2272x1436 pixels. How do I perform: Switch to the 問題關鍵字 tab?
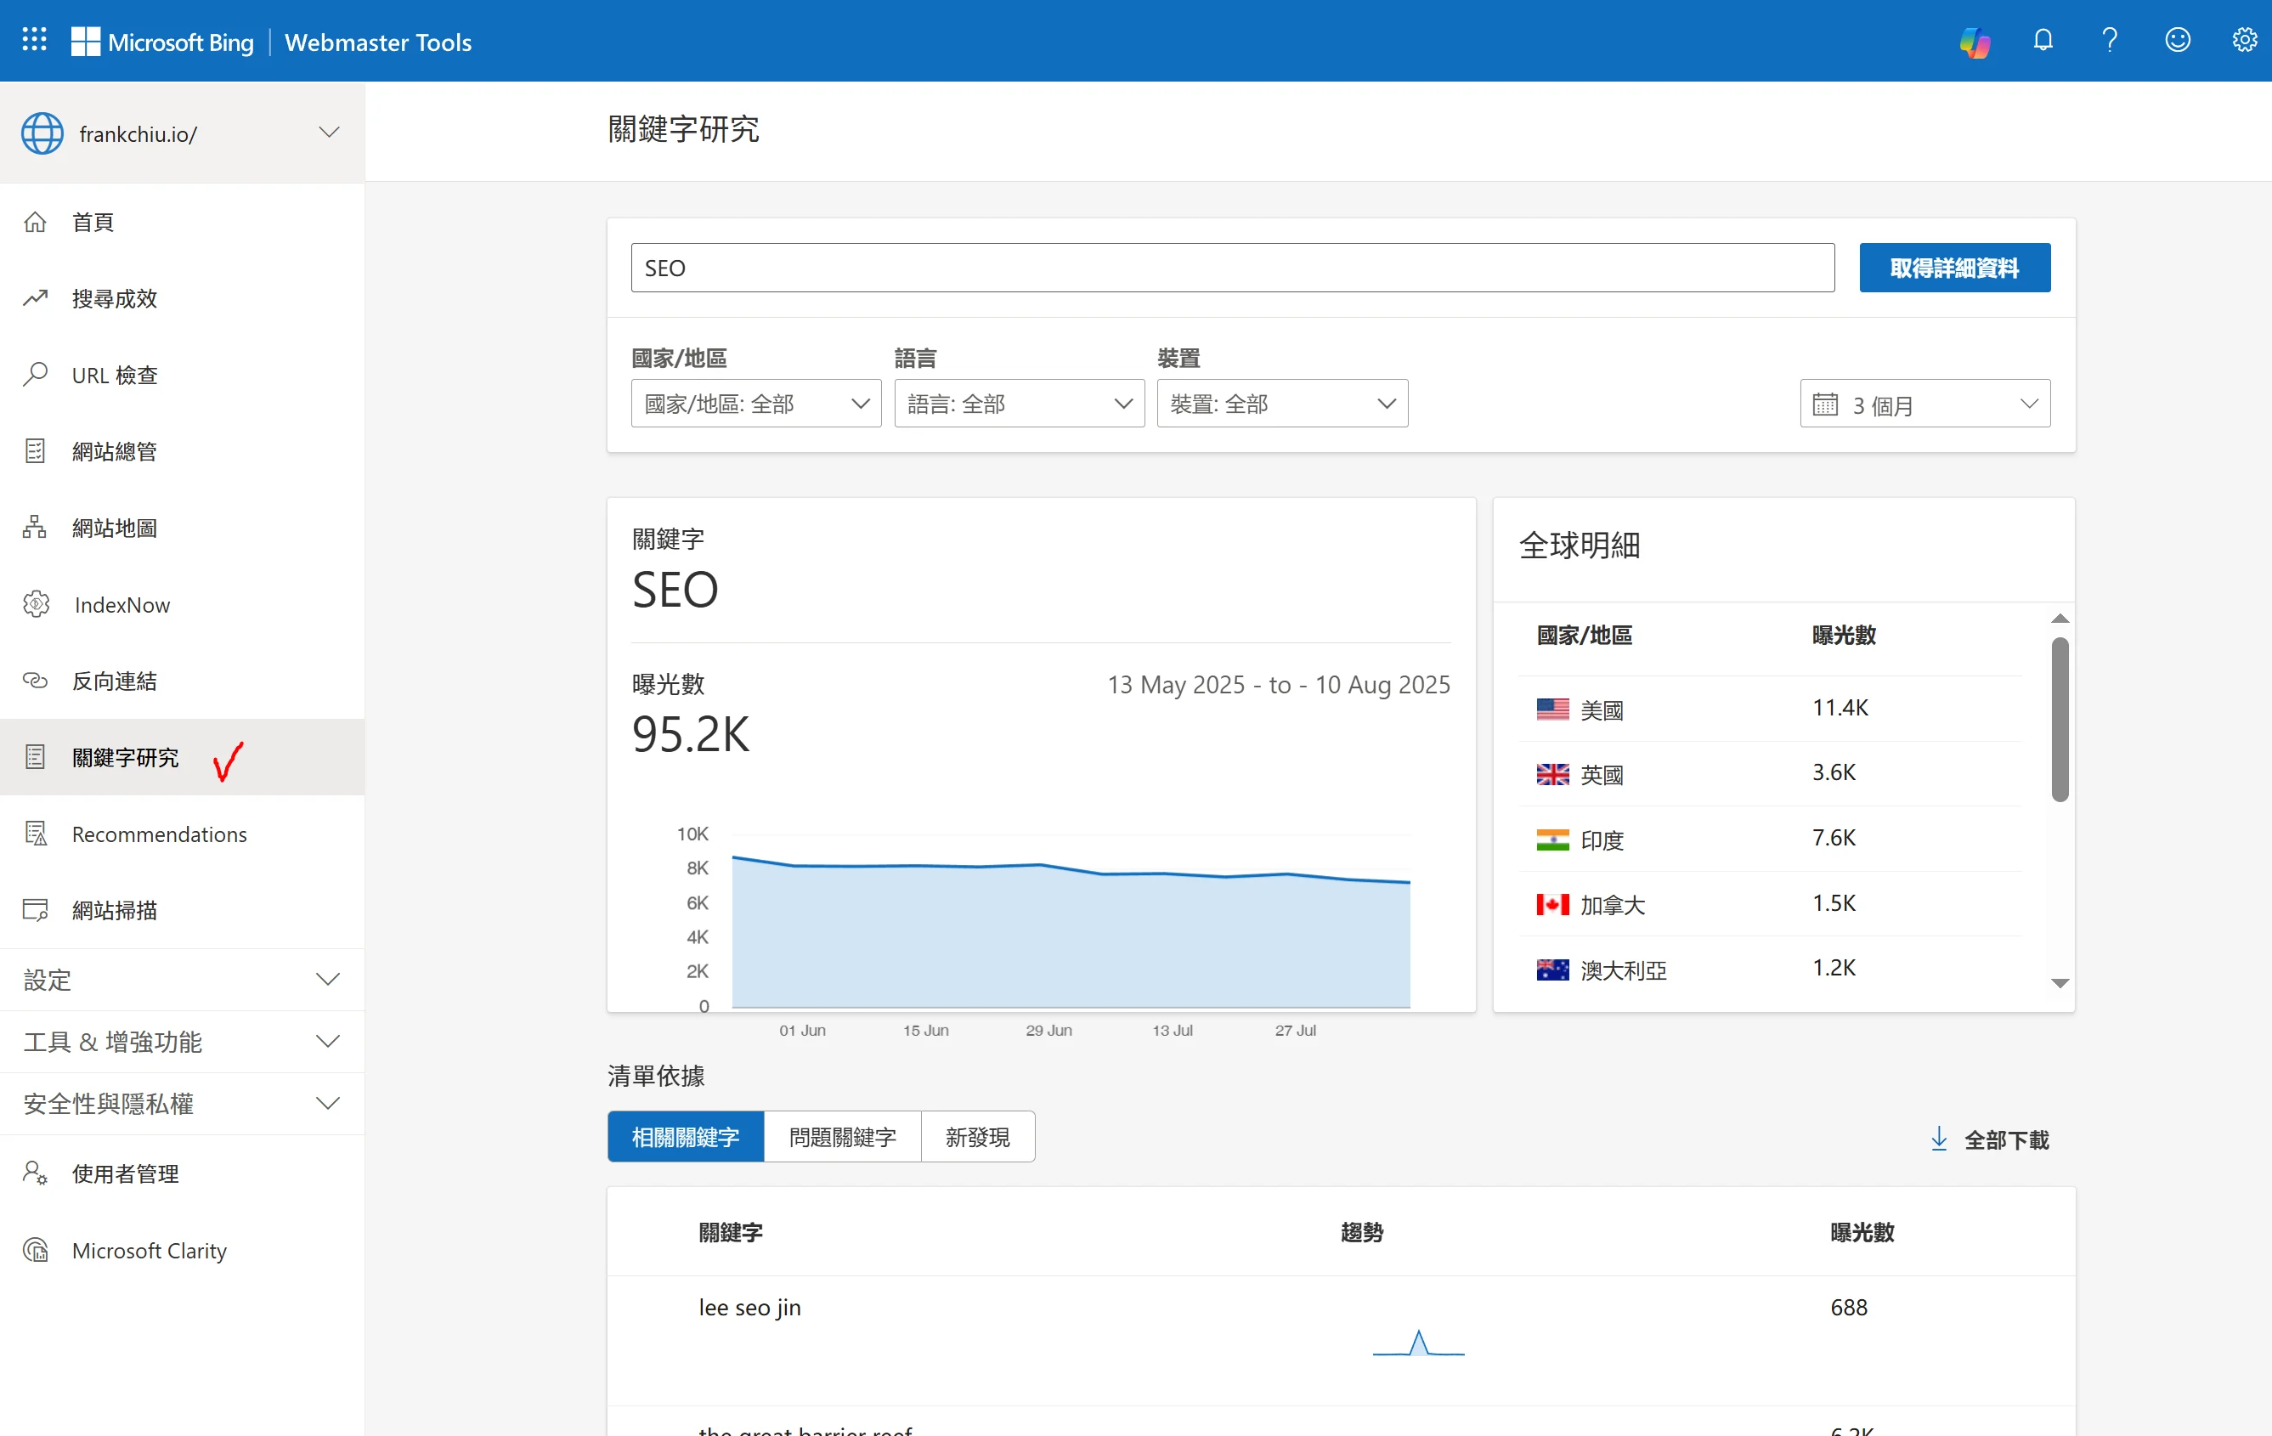842,1137
